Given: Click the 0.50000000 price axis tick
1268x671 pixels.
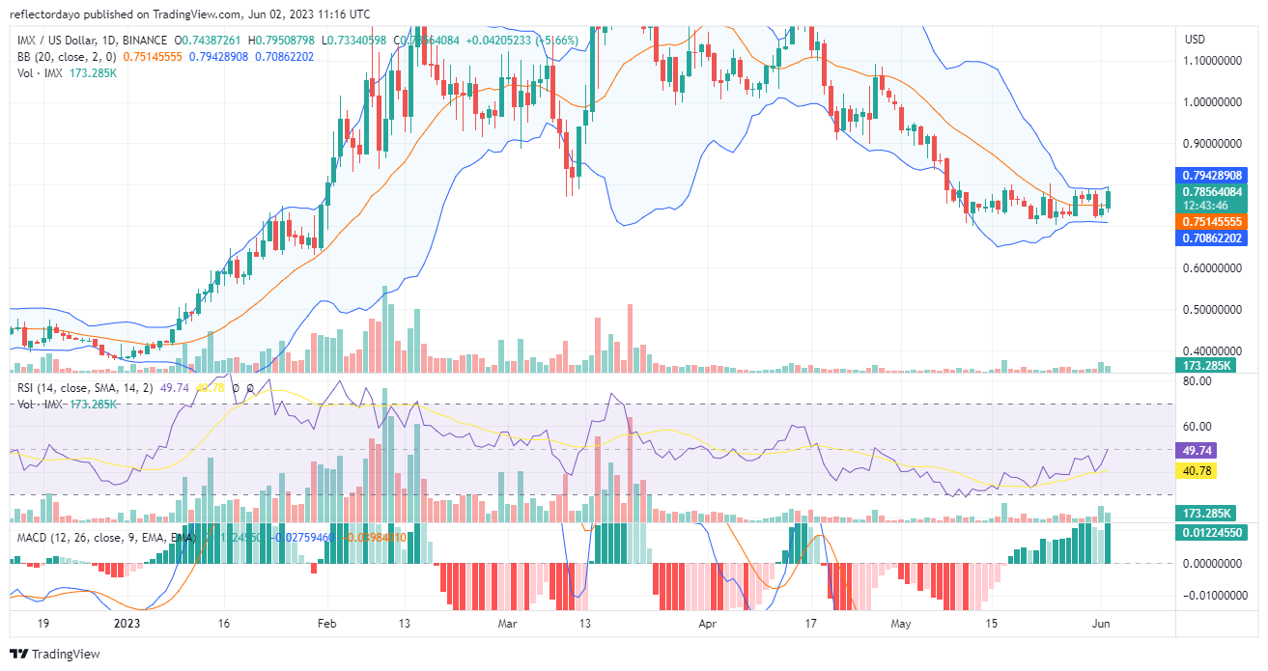Looking at the screenshot, I should click(x=1215, y=311).
